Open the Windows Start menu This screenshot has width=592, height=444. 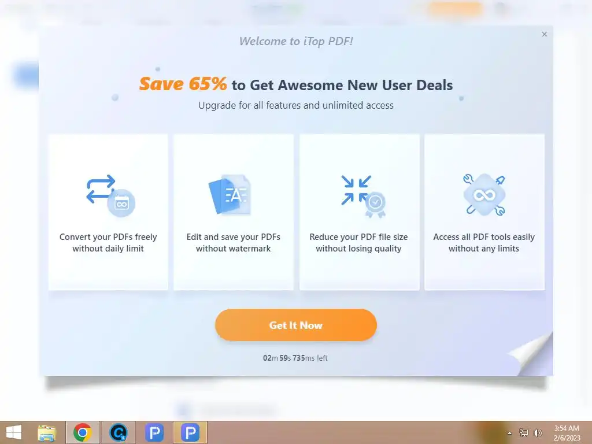[14, 432]
